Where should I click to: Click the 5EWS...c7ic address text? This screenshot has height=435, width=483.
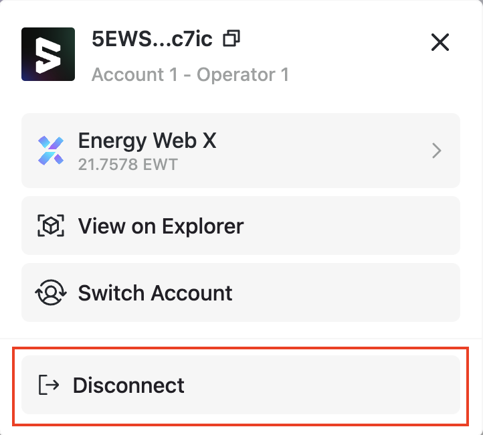[152, 39]
